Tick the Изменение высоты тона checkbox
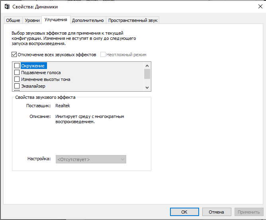Image resolution: width=266 pixels, height=220 pixels. pyautogui.click(x=17, y=79)
